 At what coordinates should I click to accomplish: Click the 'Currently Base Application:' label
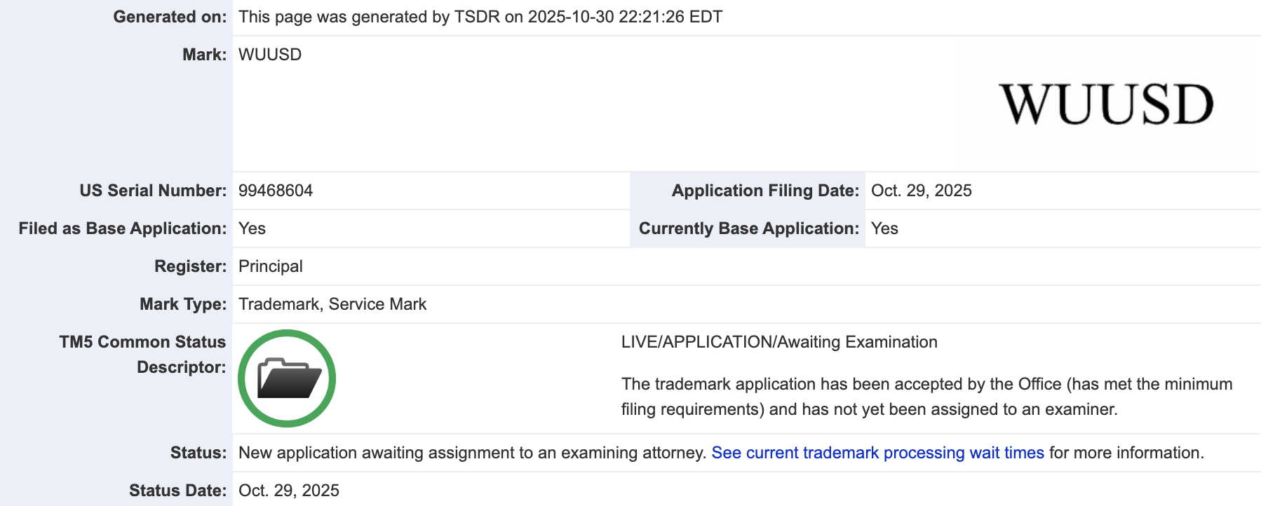748,228
